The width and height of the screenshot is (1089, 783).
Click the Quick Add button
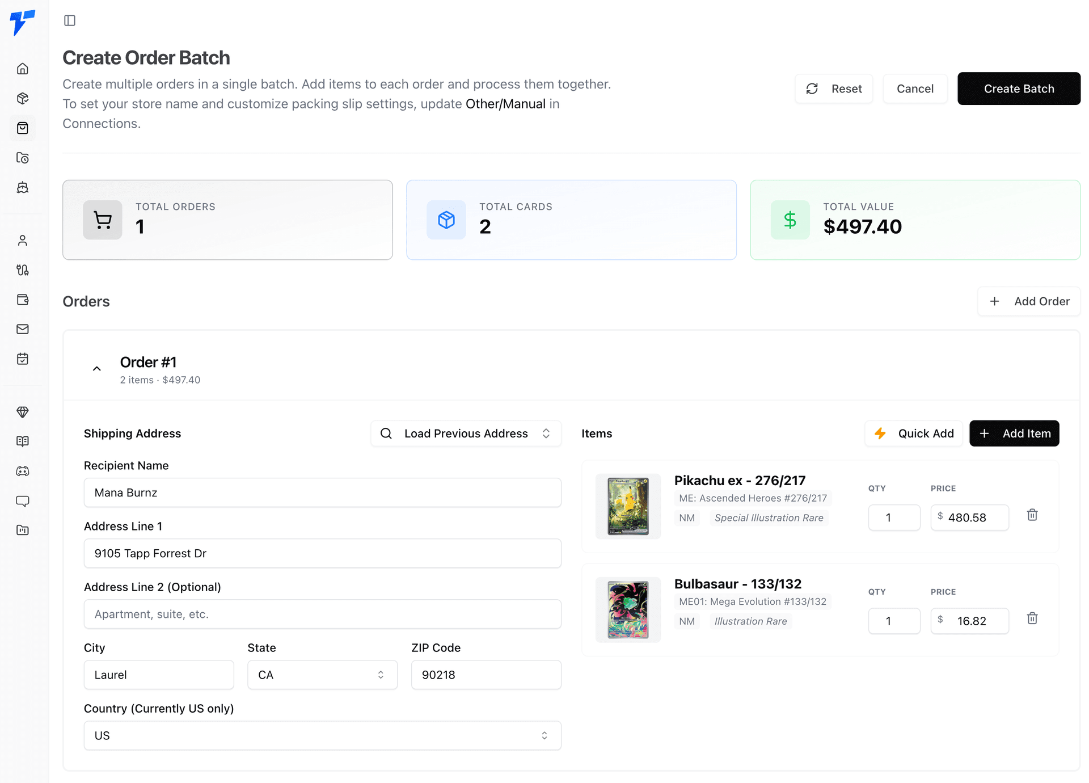[x=913, y=433]
